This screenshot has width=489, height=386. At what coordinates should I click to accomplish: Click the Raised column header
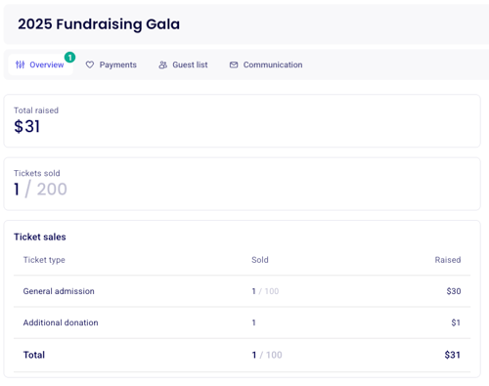tap(448, 260)
